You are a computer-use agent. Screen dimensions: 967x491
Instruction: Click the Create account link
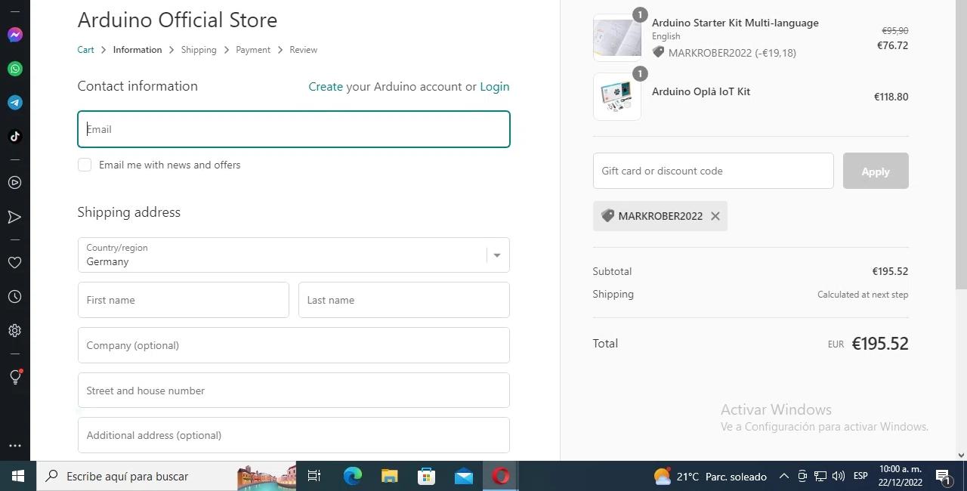[326, 87]
